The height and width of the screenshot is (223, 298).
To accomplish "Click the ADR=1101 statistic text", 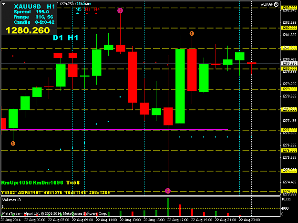I will 29,193.
